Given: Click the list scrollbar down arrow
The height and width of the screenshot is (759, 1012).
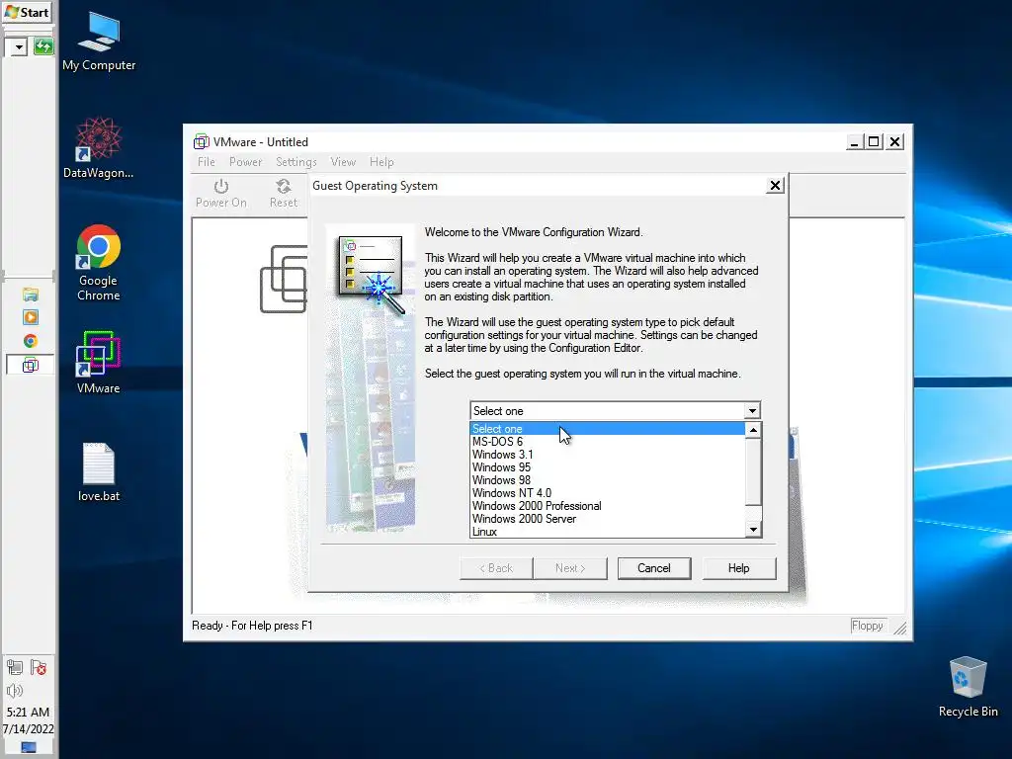Looking at the screenshot, I should pos(753,530).
